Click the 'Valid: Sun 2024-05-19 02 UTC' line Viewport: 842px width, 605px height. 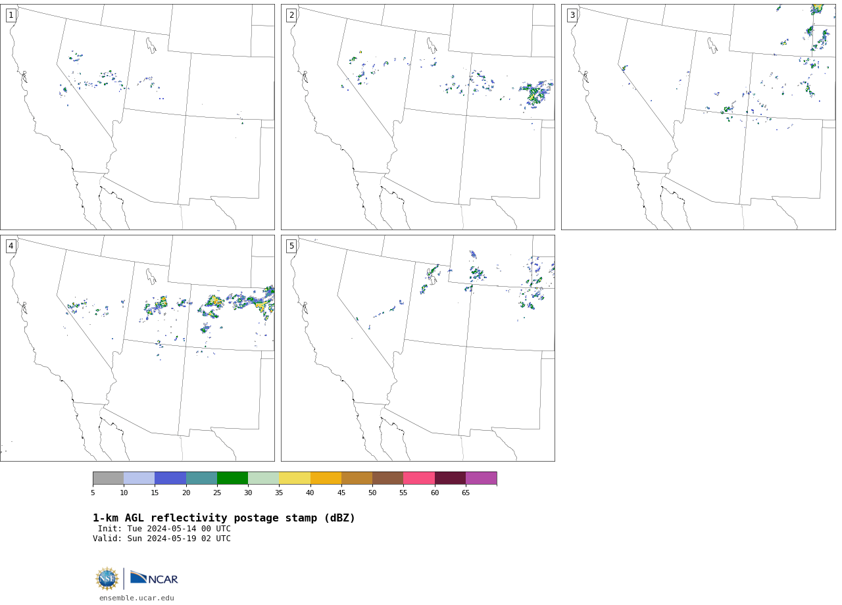click(162, 539)
